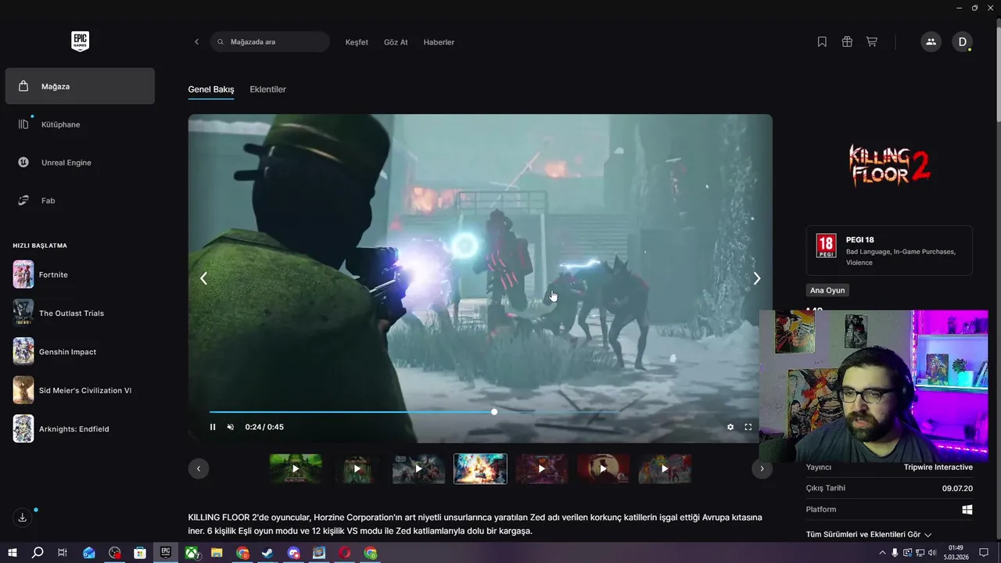Launch The Outlast Trials from quick launch
The height and width of the screenshot is (563, 1001).
(80, 313)
